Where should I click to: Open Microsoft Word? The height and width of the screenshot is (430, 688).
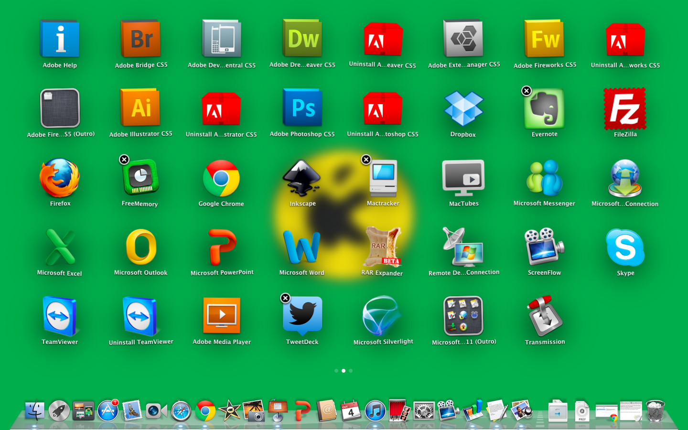[x=302, y=247]
